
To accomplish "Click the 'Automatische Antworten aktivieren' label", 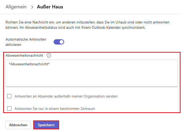I will pyautogui.click(x=26, y=42).
